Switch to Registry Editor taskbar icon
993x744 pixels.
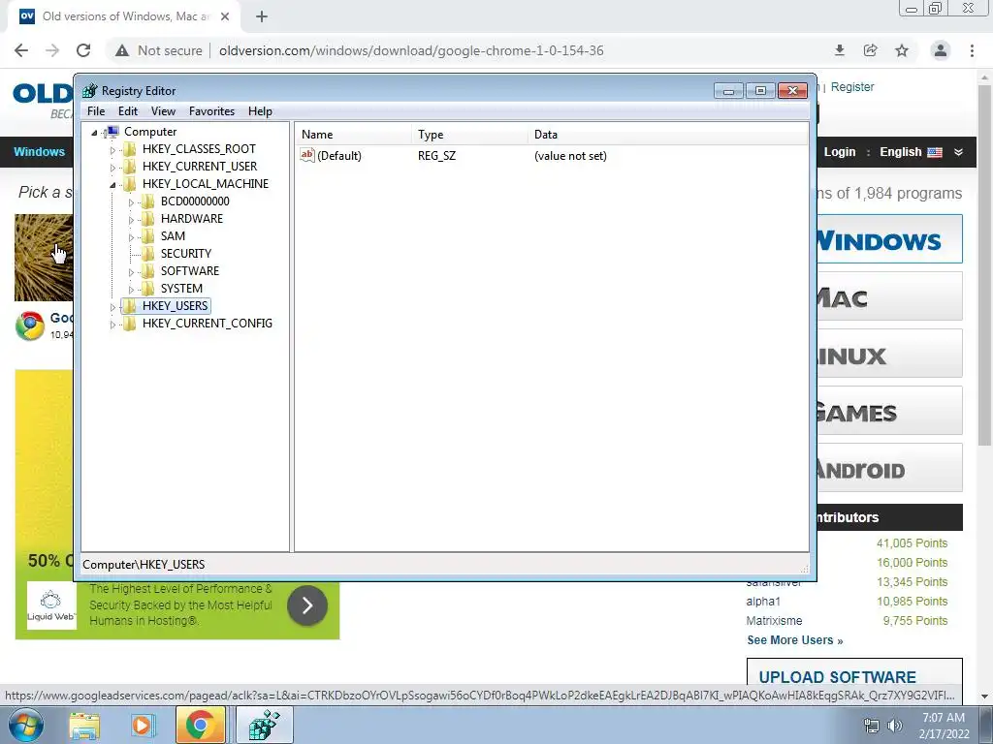264,726
